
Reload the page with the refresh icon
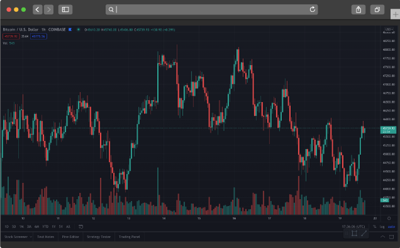(312, 9)
